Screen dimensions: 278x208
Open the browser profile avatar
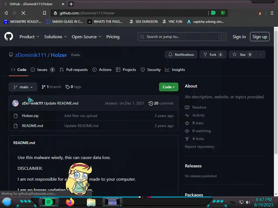260,13
